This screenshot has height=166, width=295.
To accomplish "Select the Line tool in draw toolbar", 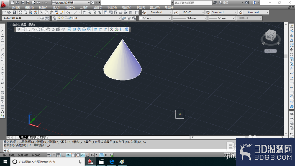I will [3, 26].
